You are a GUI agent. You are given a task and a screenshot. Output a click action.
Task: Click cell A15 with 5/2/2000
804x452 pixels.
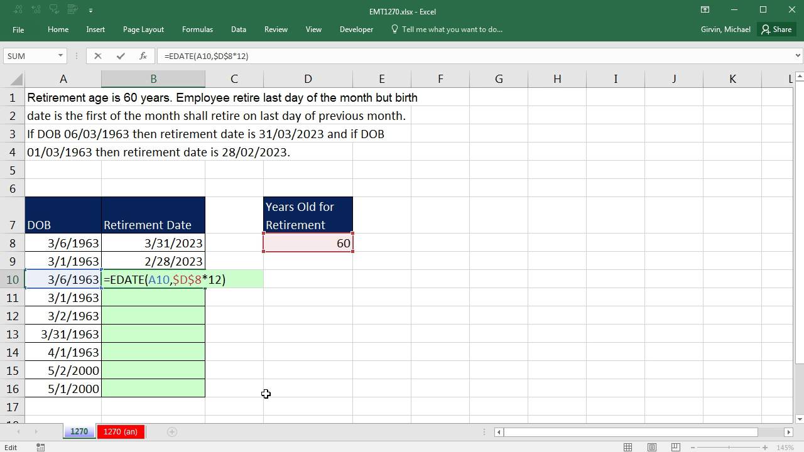pos(63,370)
